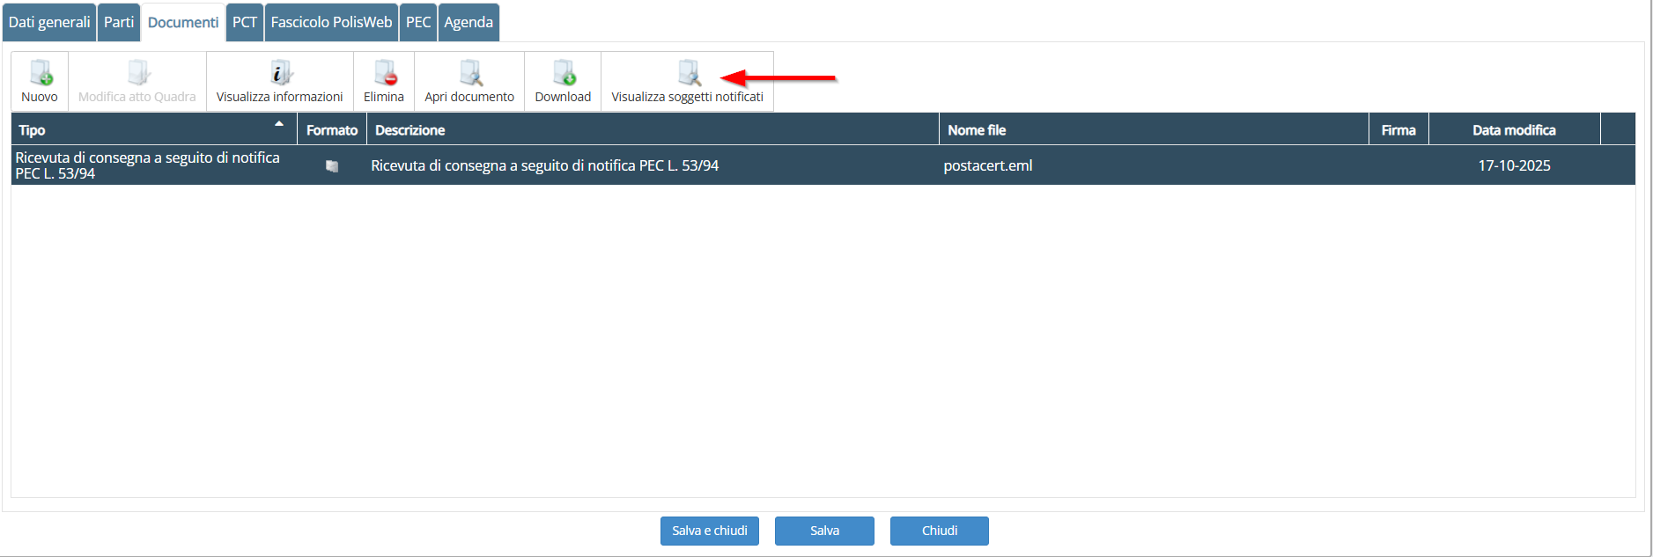Viewport: 1653px width, 557px height.
Task: Toggle sort arrow on Tipo column
Action: tap(279, 124)
